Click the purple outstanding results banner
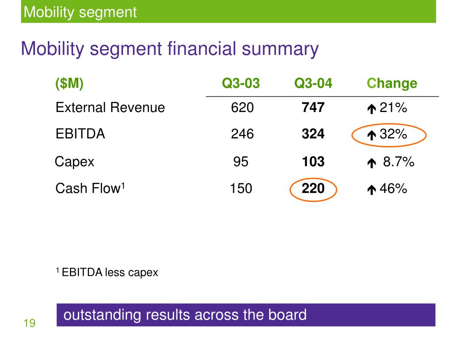 (246, 315)
